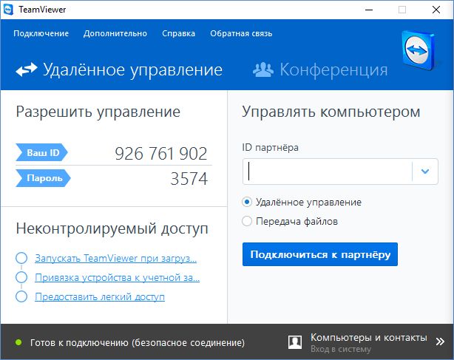Select the Удалённое управление radio button
The width and height of the screenshot is (454, 360).
247,202
